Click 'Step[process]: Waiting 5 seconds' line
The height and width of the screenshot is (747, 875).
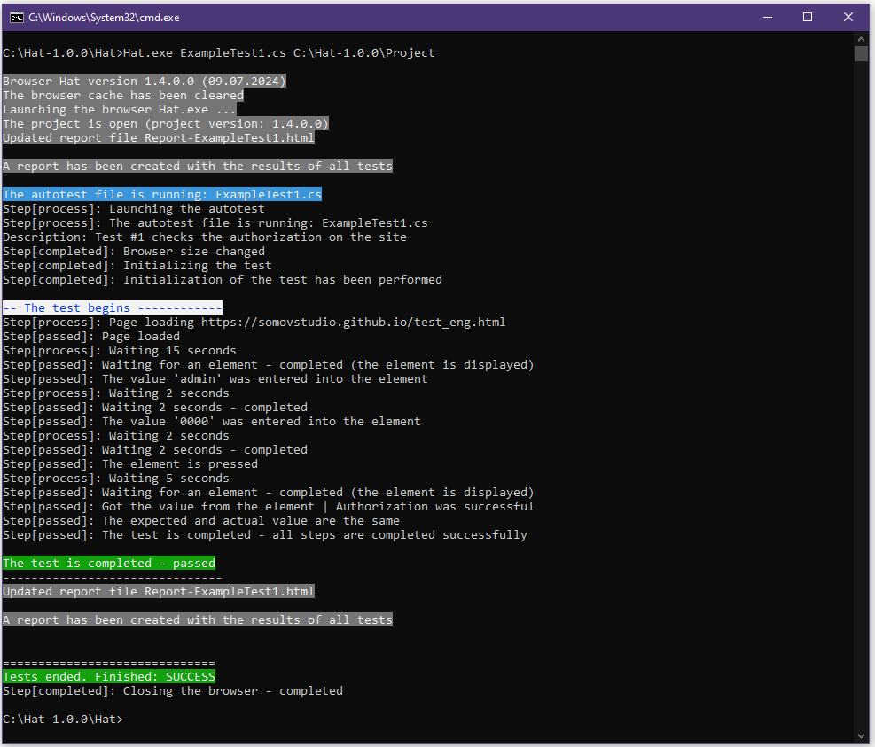pyautogui.click(x=116, y=479)
